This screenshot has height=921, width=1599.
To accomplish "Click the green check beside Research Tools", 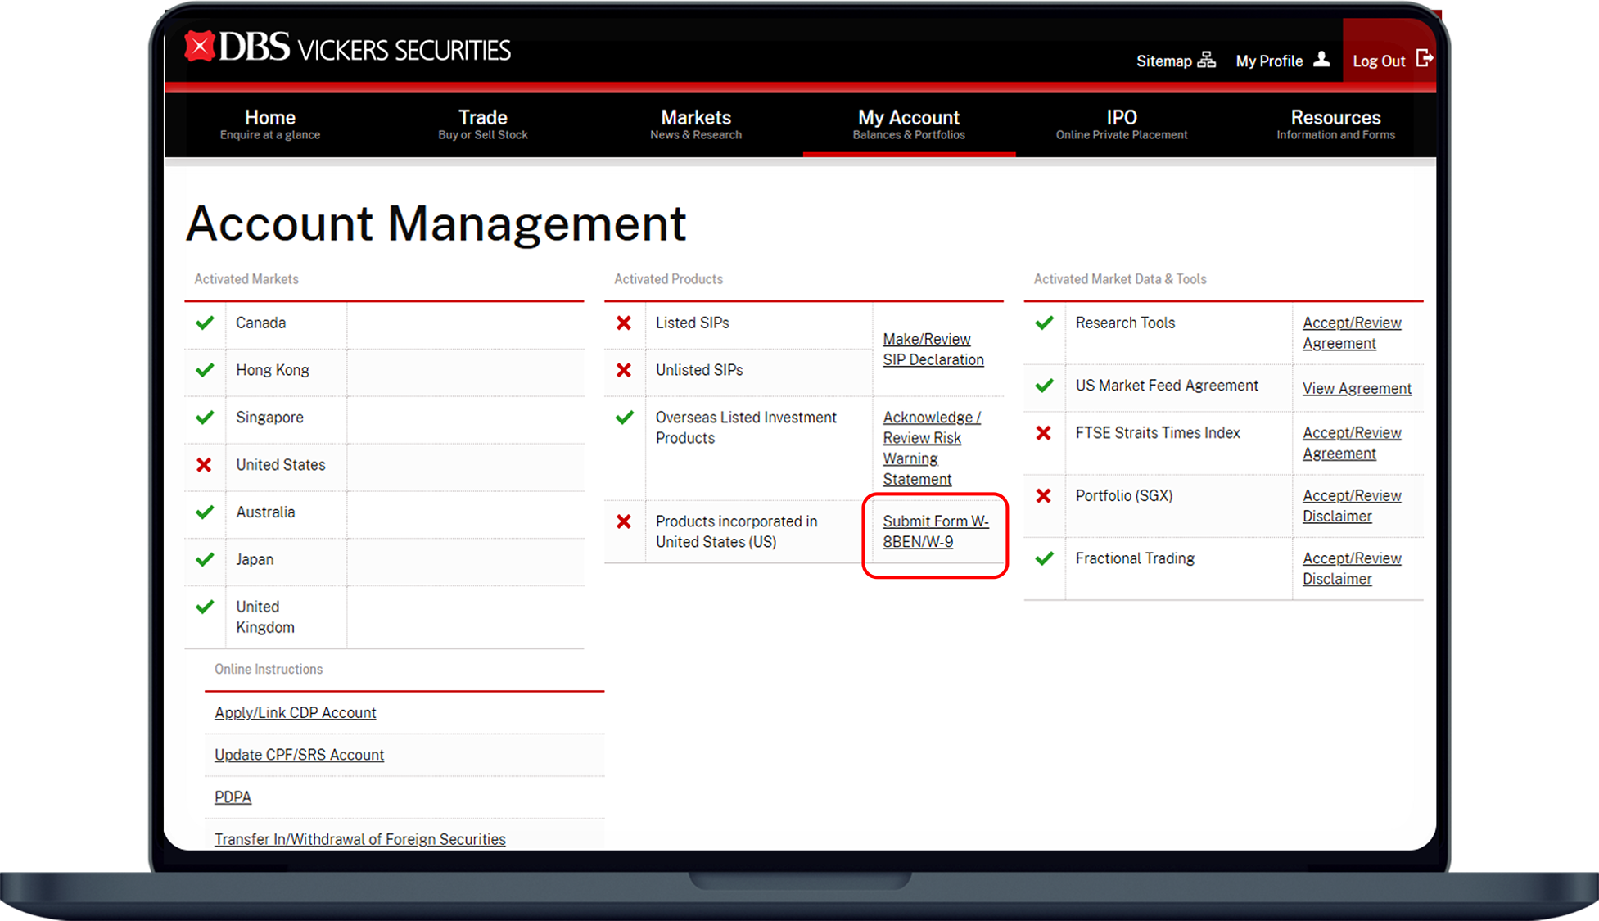I will 1044,323.
